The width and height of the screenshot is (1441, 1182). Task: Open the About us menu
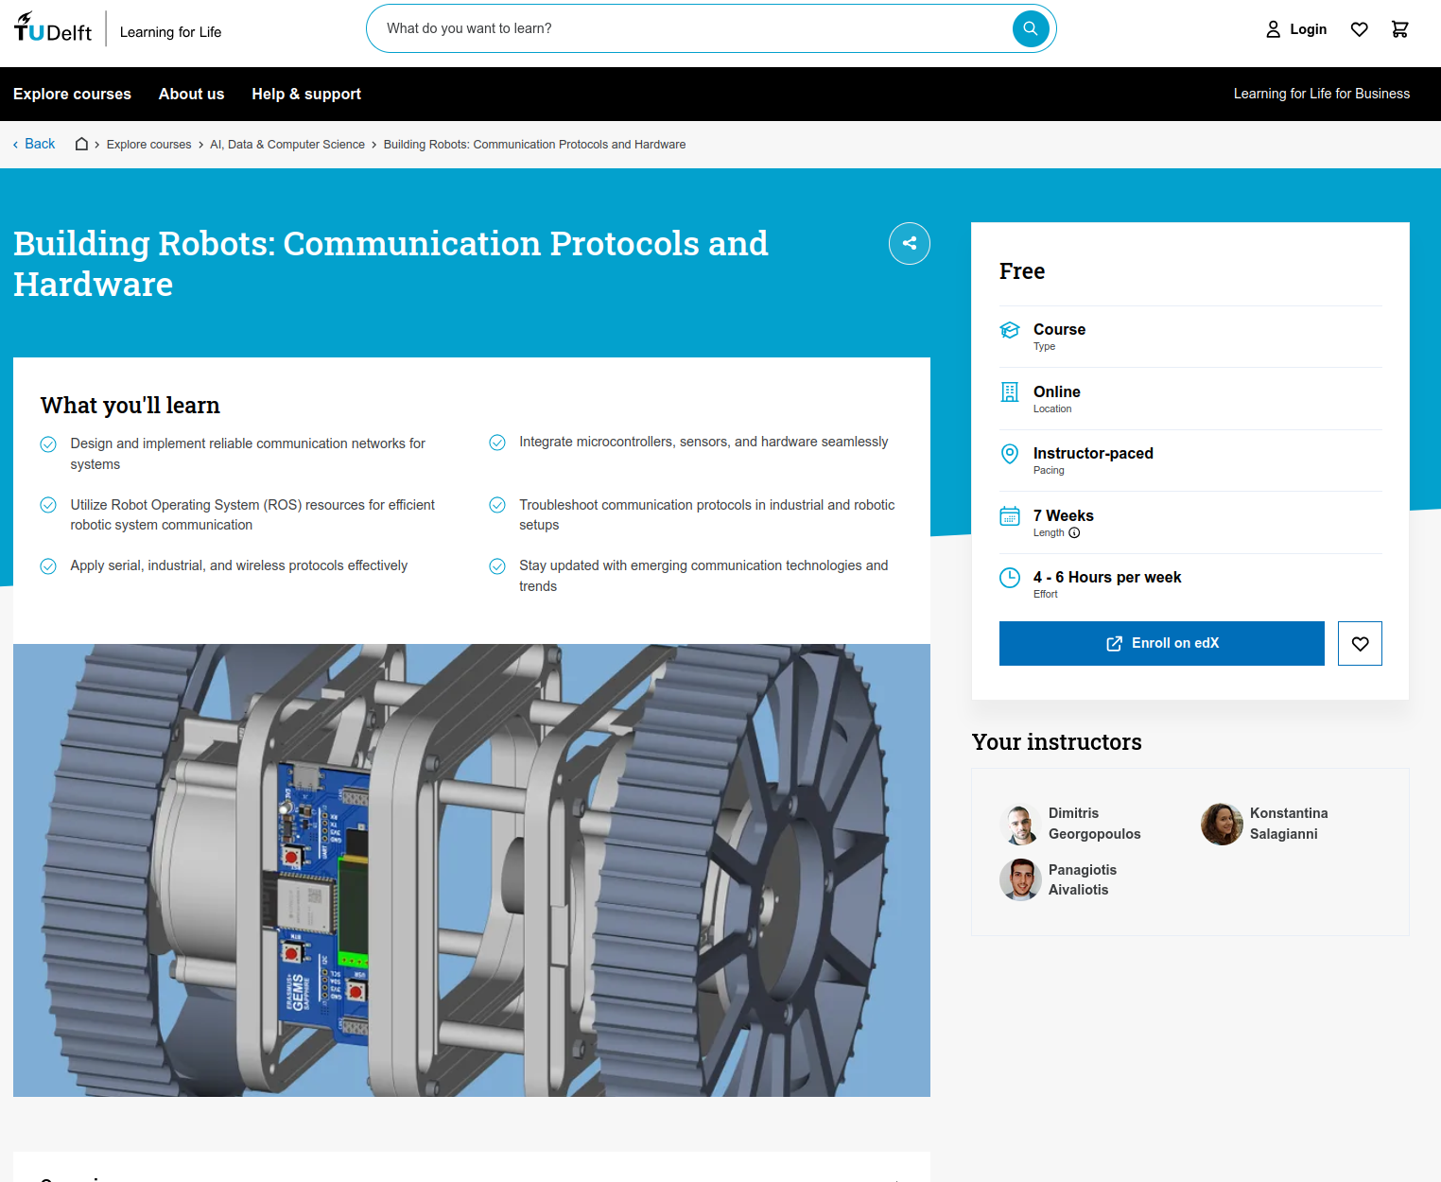tap(191, 94)
